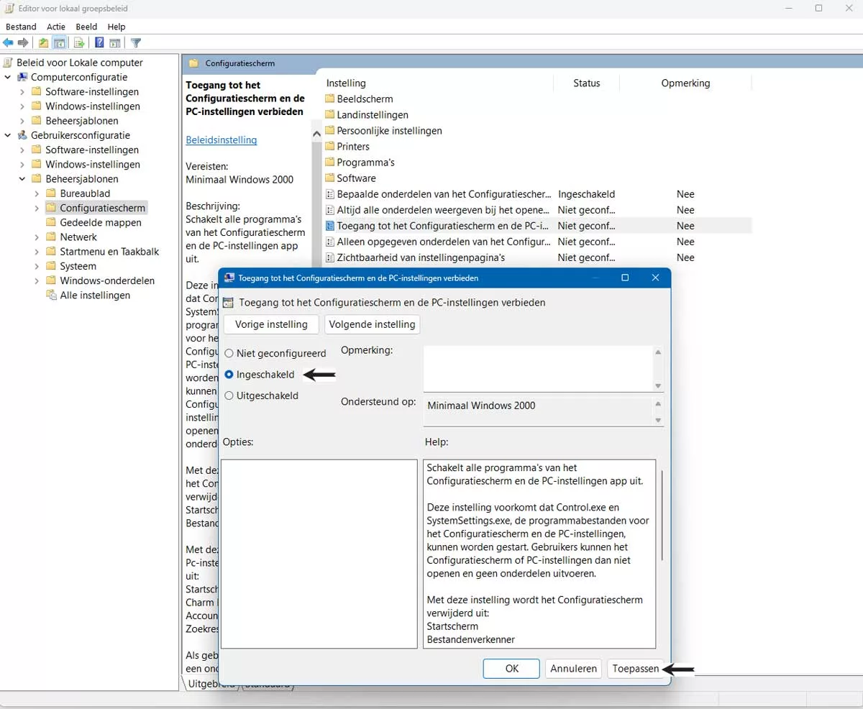Collapse Beheersjablonen under Gebruikersconfiguratie
This screenshot has height=709, width=863.
tap(22, 179)
